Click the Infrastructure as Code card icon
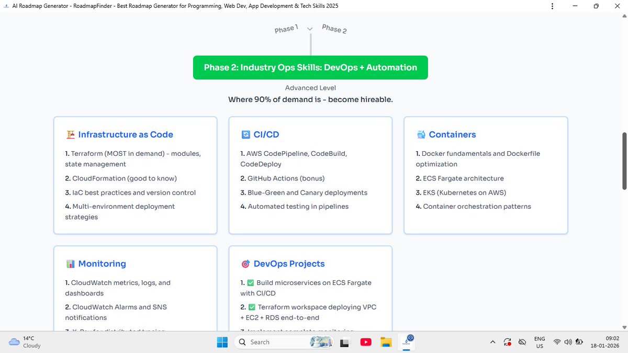Viewport: 628px width, 353px height. coord(70,134)
